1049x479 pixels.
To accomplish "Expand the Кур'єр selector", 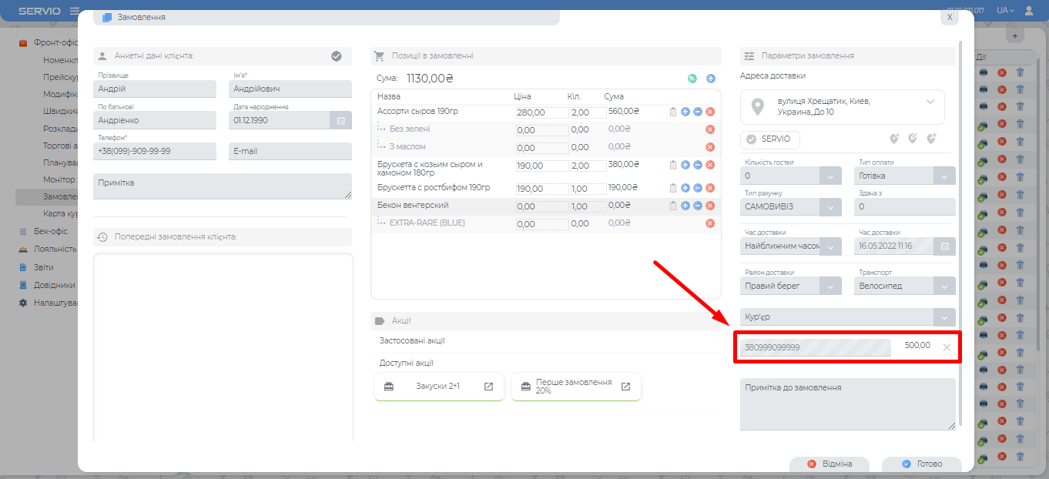I will click(x=944, y=317).
